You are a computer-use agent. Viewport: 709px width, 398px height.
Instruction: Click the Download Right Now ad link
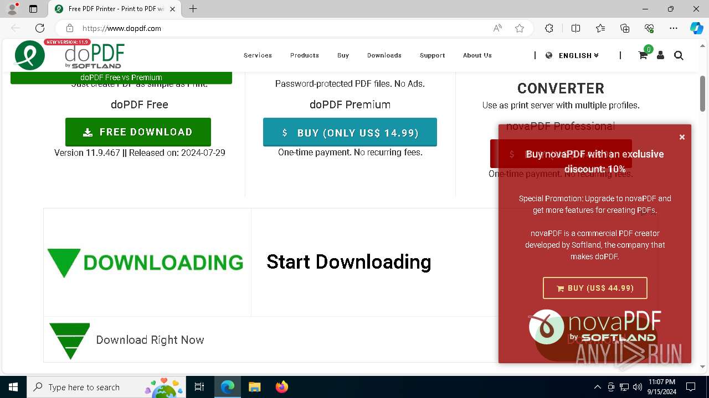click(x=150, y=340)
